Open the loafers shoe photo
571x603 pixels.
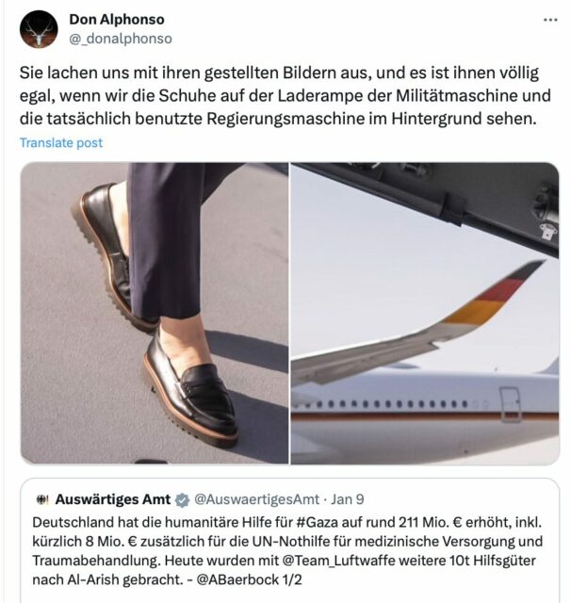point(155,313)
